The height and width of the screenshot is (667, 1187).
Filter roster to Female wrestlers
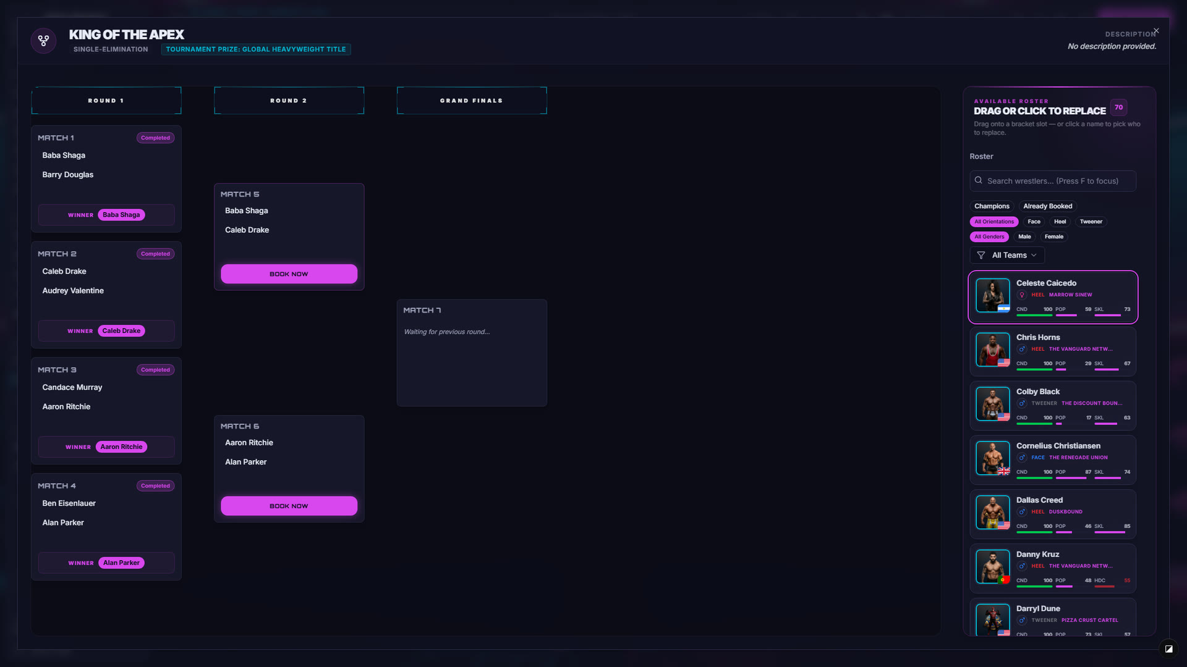1054,237
